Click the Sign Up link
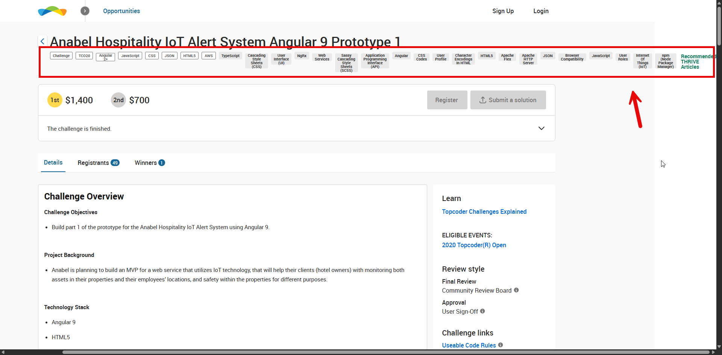This screenshot has height=355, width=722. [503, 11]
